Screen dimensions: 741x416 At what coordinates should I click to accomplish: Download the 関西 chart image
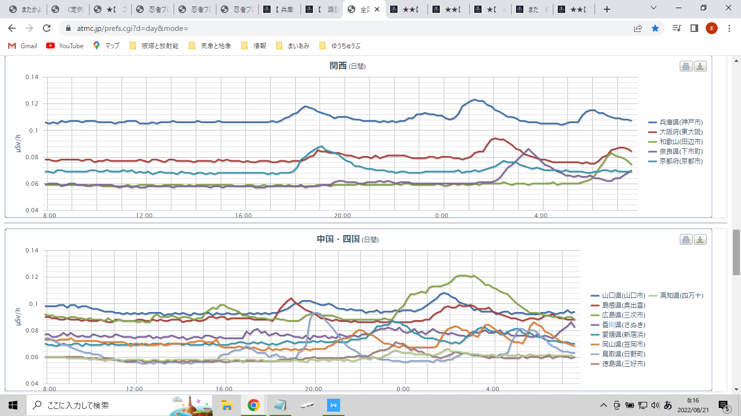click(700, 66)
